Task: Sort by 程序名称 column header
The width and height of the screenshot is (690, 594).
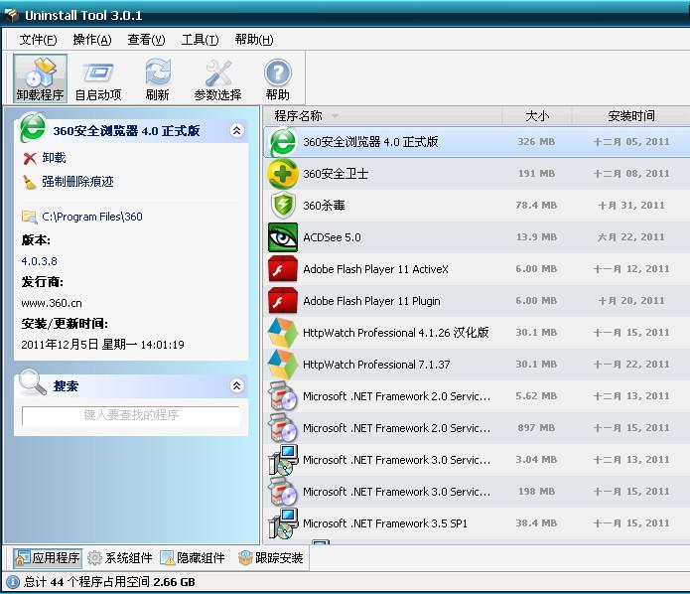Action: (x=382, y=116)
